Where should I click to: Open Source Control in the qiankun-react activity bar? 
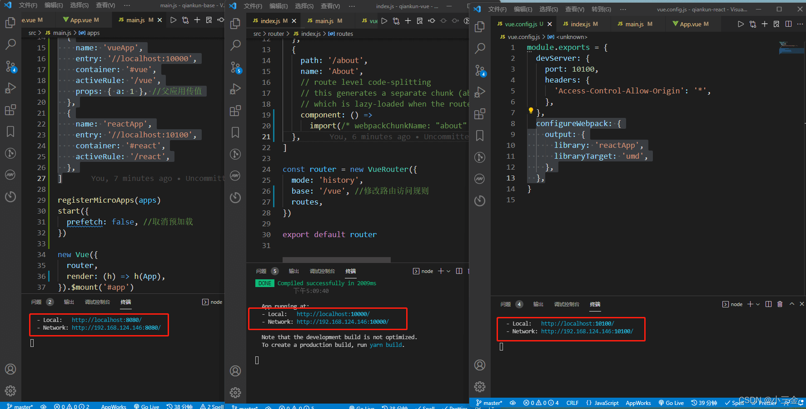[480, 70]
